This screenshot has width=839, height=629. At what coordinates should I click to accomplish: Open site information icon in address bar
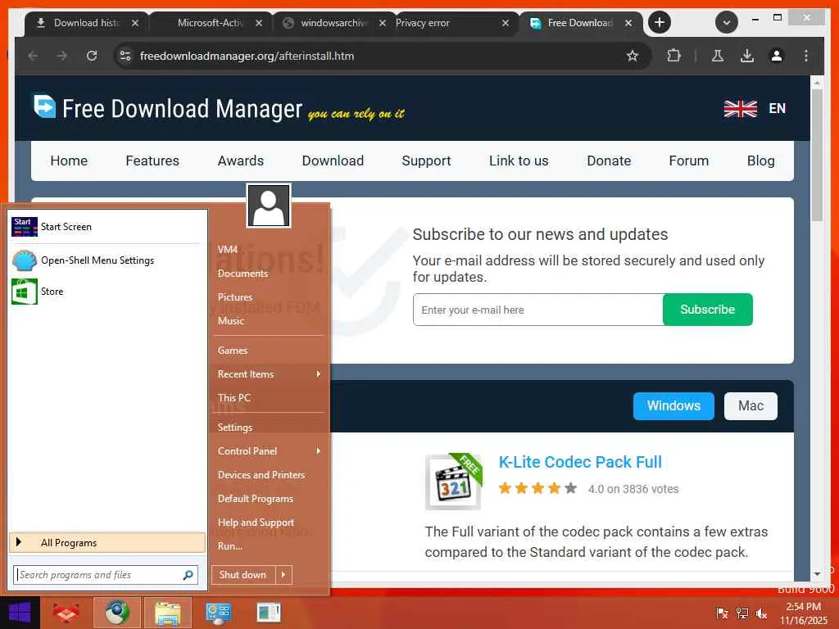(125, 56)
